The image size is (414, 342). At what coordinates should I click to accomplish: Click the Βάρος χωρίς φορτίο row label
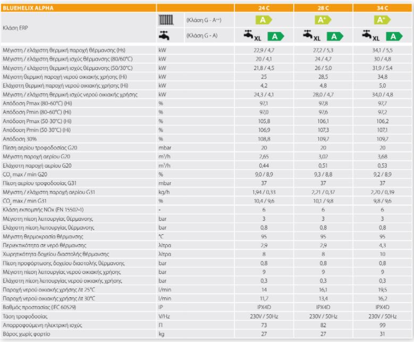pyautogui.click(x=27, y=334)
